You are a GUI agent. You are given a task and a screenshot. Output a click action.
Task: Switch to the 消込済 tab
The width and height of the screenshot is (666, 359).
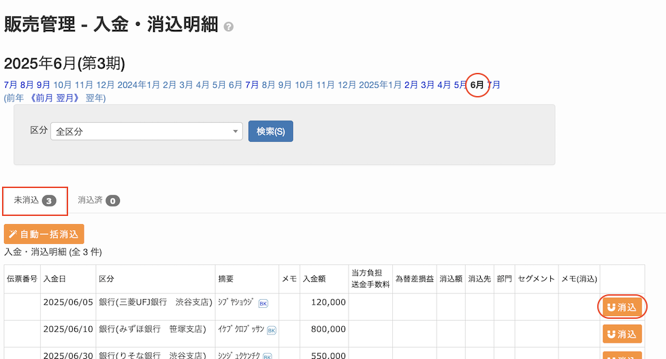click(x=99, y=200)
